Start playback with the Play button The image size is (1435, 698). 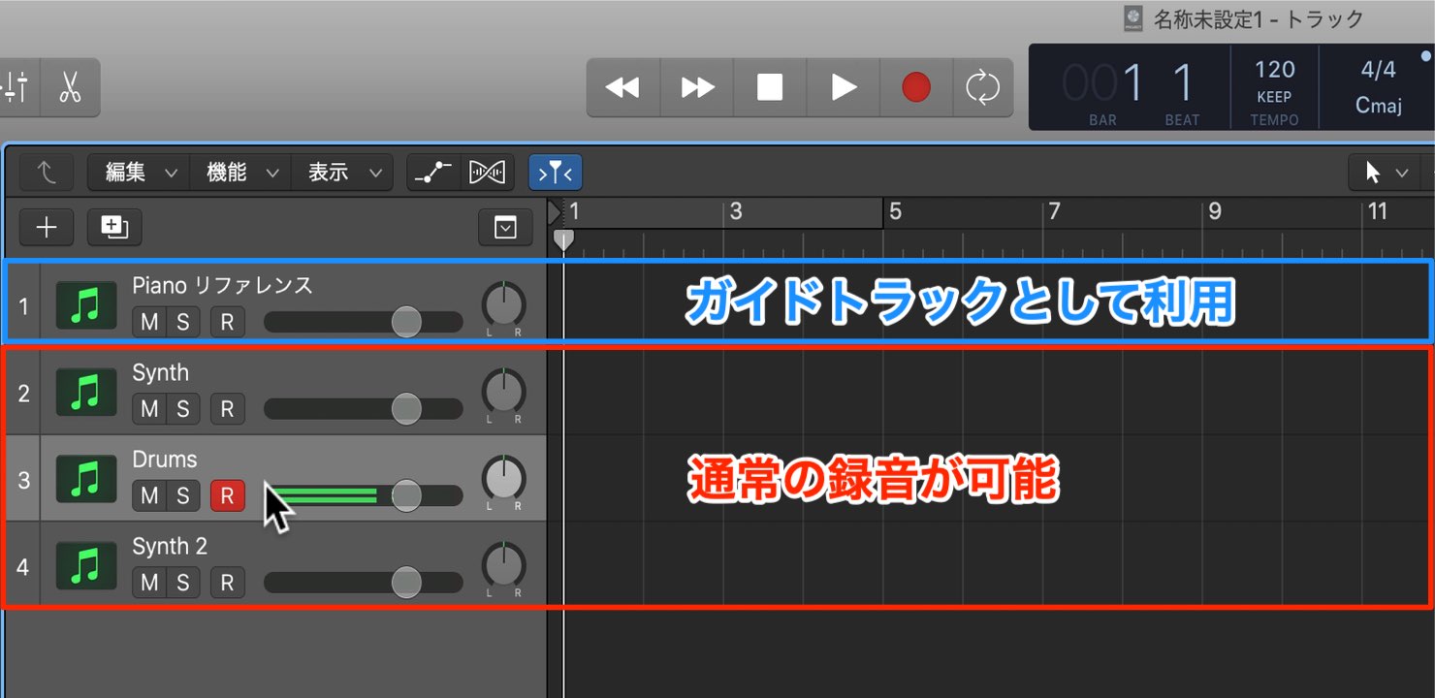coord(844,87)
